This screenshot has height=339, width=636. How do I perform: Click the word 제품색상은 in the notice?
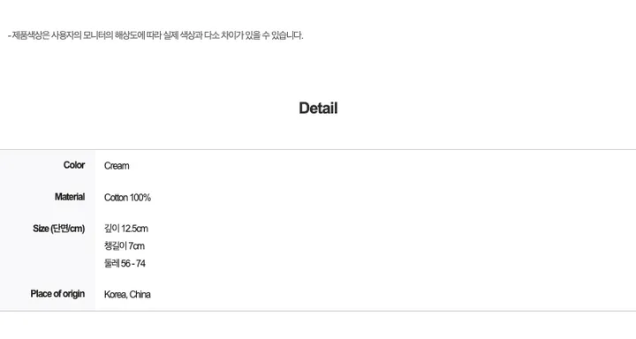30,35
